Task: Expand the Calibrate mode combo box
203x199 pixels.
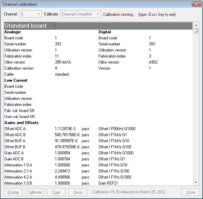Action: click(x=80, y=14)
